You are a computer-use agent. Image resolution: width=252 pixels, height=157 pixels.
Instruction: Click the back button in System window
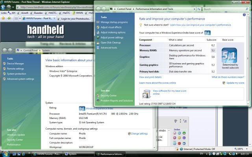pos(5,51)
